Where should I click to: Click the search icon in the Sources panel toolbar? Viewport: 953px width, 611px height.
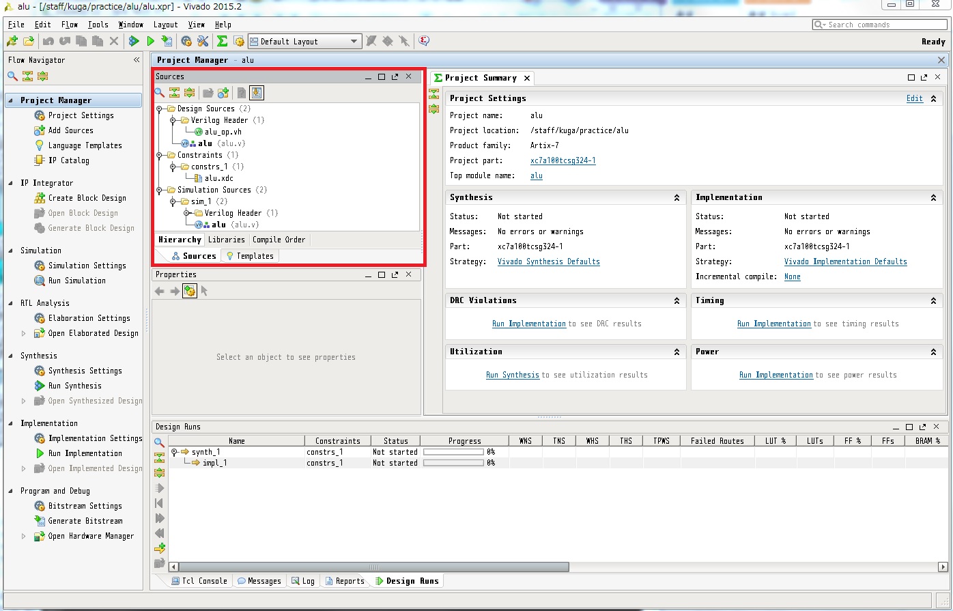pos(159,93)
